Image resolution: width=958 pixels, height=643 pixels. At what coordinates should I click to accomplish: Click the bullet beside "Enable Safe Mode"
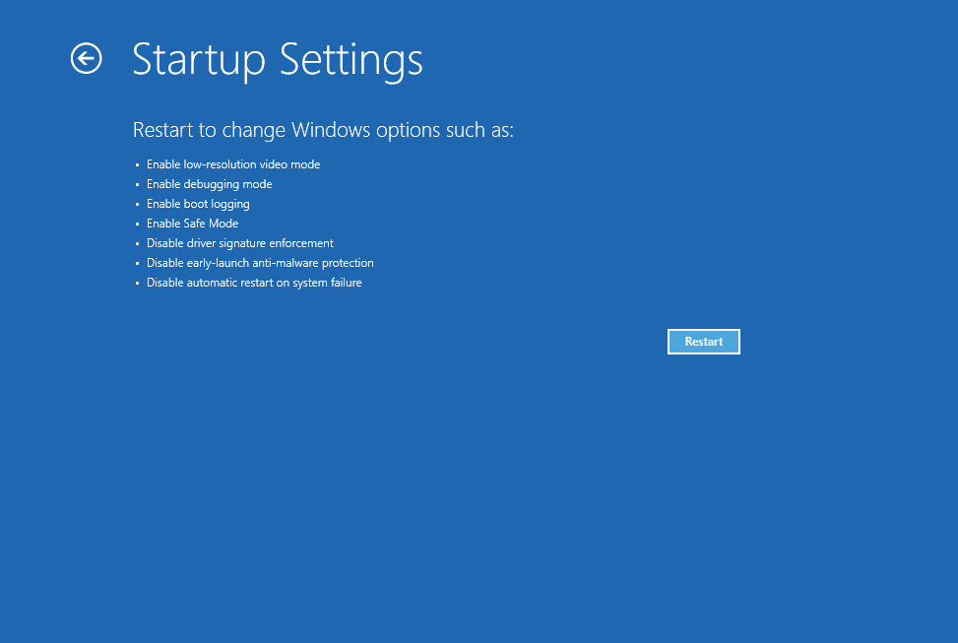coord(138,224)
